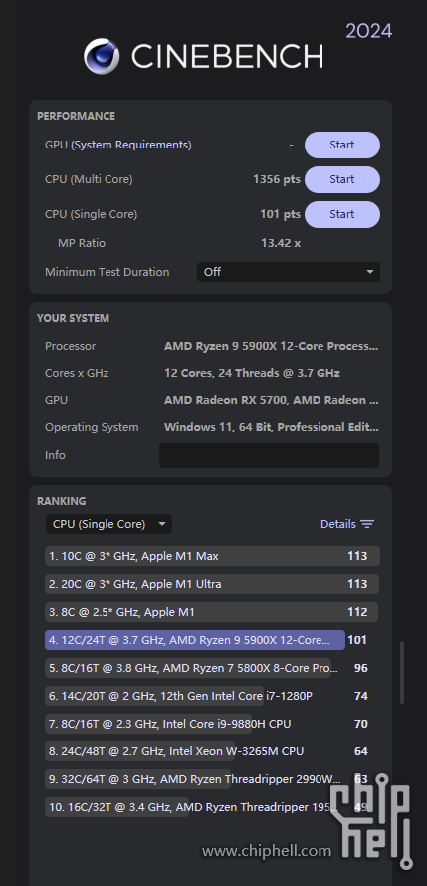Select the Apple M1 Ultra ranking row
The width and height of the screenshot is (427, 886).
click(x=212, y=584)
